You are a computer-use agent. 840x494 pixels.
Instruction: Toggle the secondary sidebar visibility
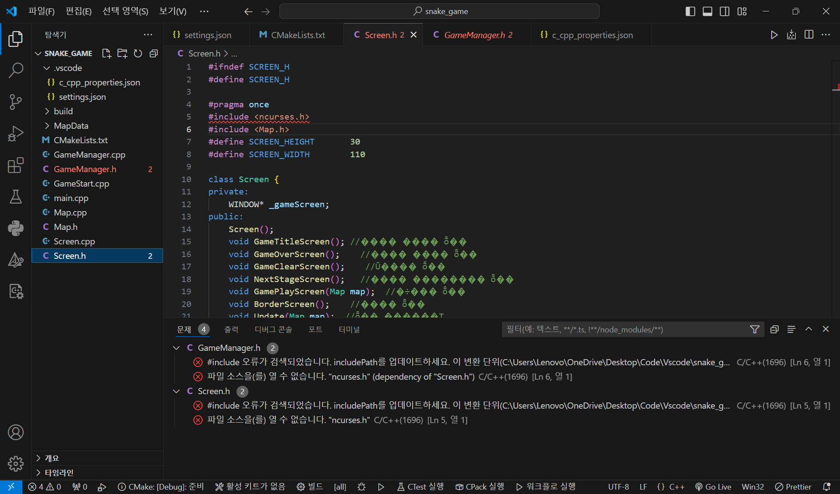tap(724, 11)
